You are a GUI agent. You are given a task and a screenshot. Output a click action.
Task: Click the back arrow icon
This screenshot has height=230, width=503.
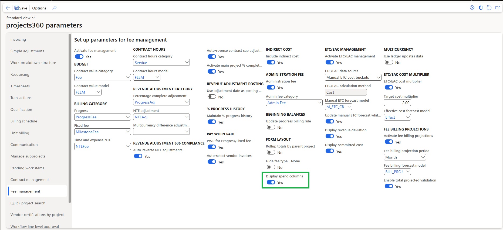[x=8, y=8]
